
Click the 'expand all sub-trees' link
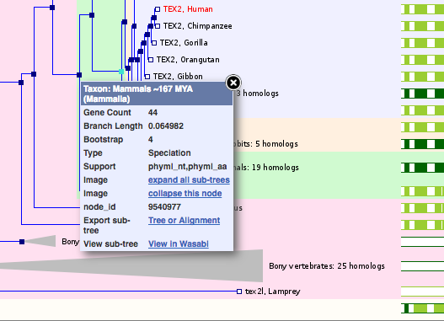(189, 180)
